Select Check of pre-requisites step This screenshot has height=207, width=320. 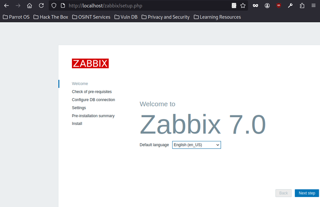click(x=92, y=92)
